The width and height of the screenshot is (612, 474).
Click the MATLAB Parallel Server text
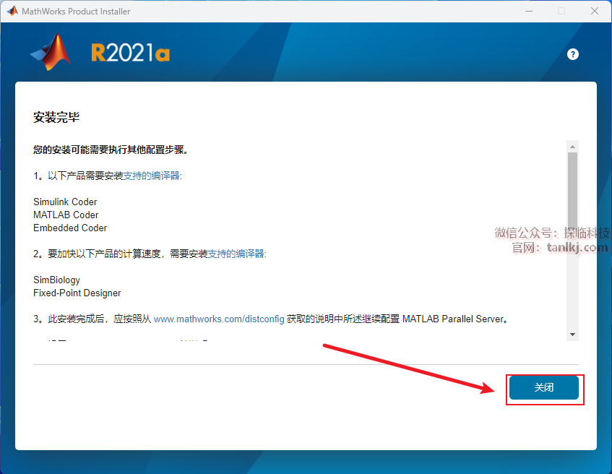(454, 319)
